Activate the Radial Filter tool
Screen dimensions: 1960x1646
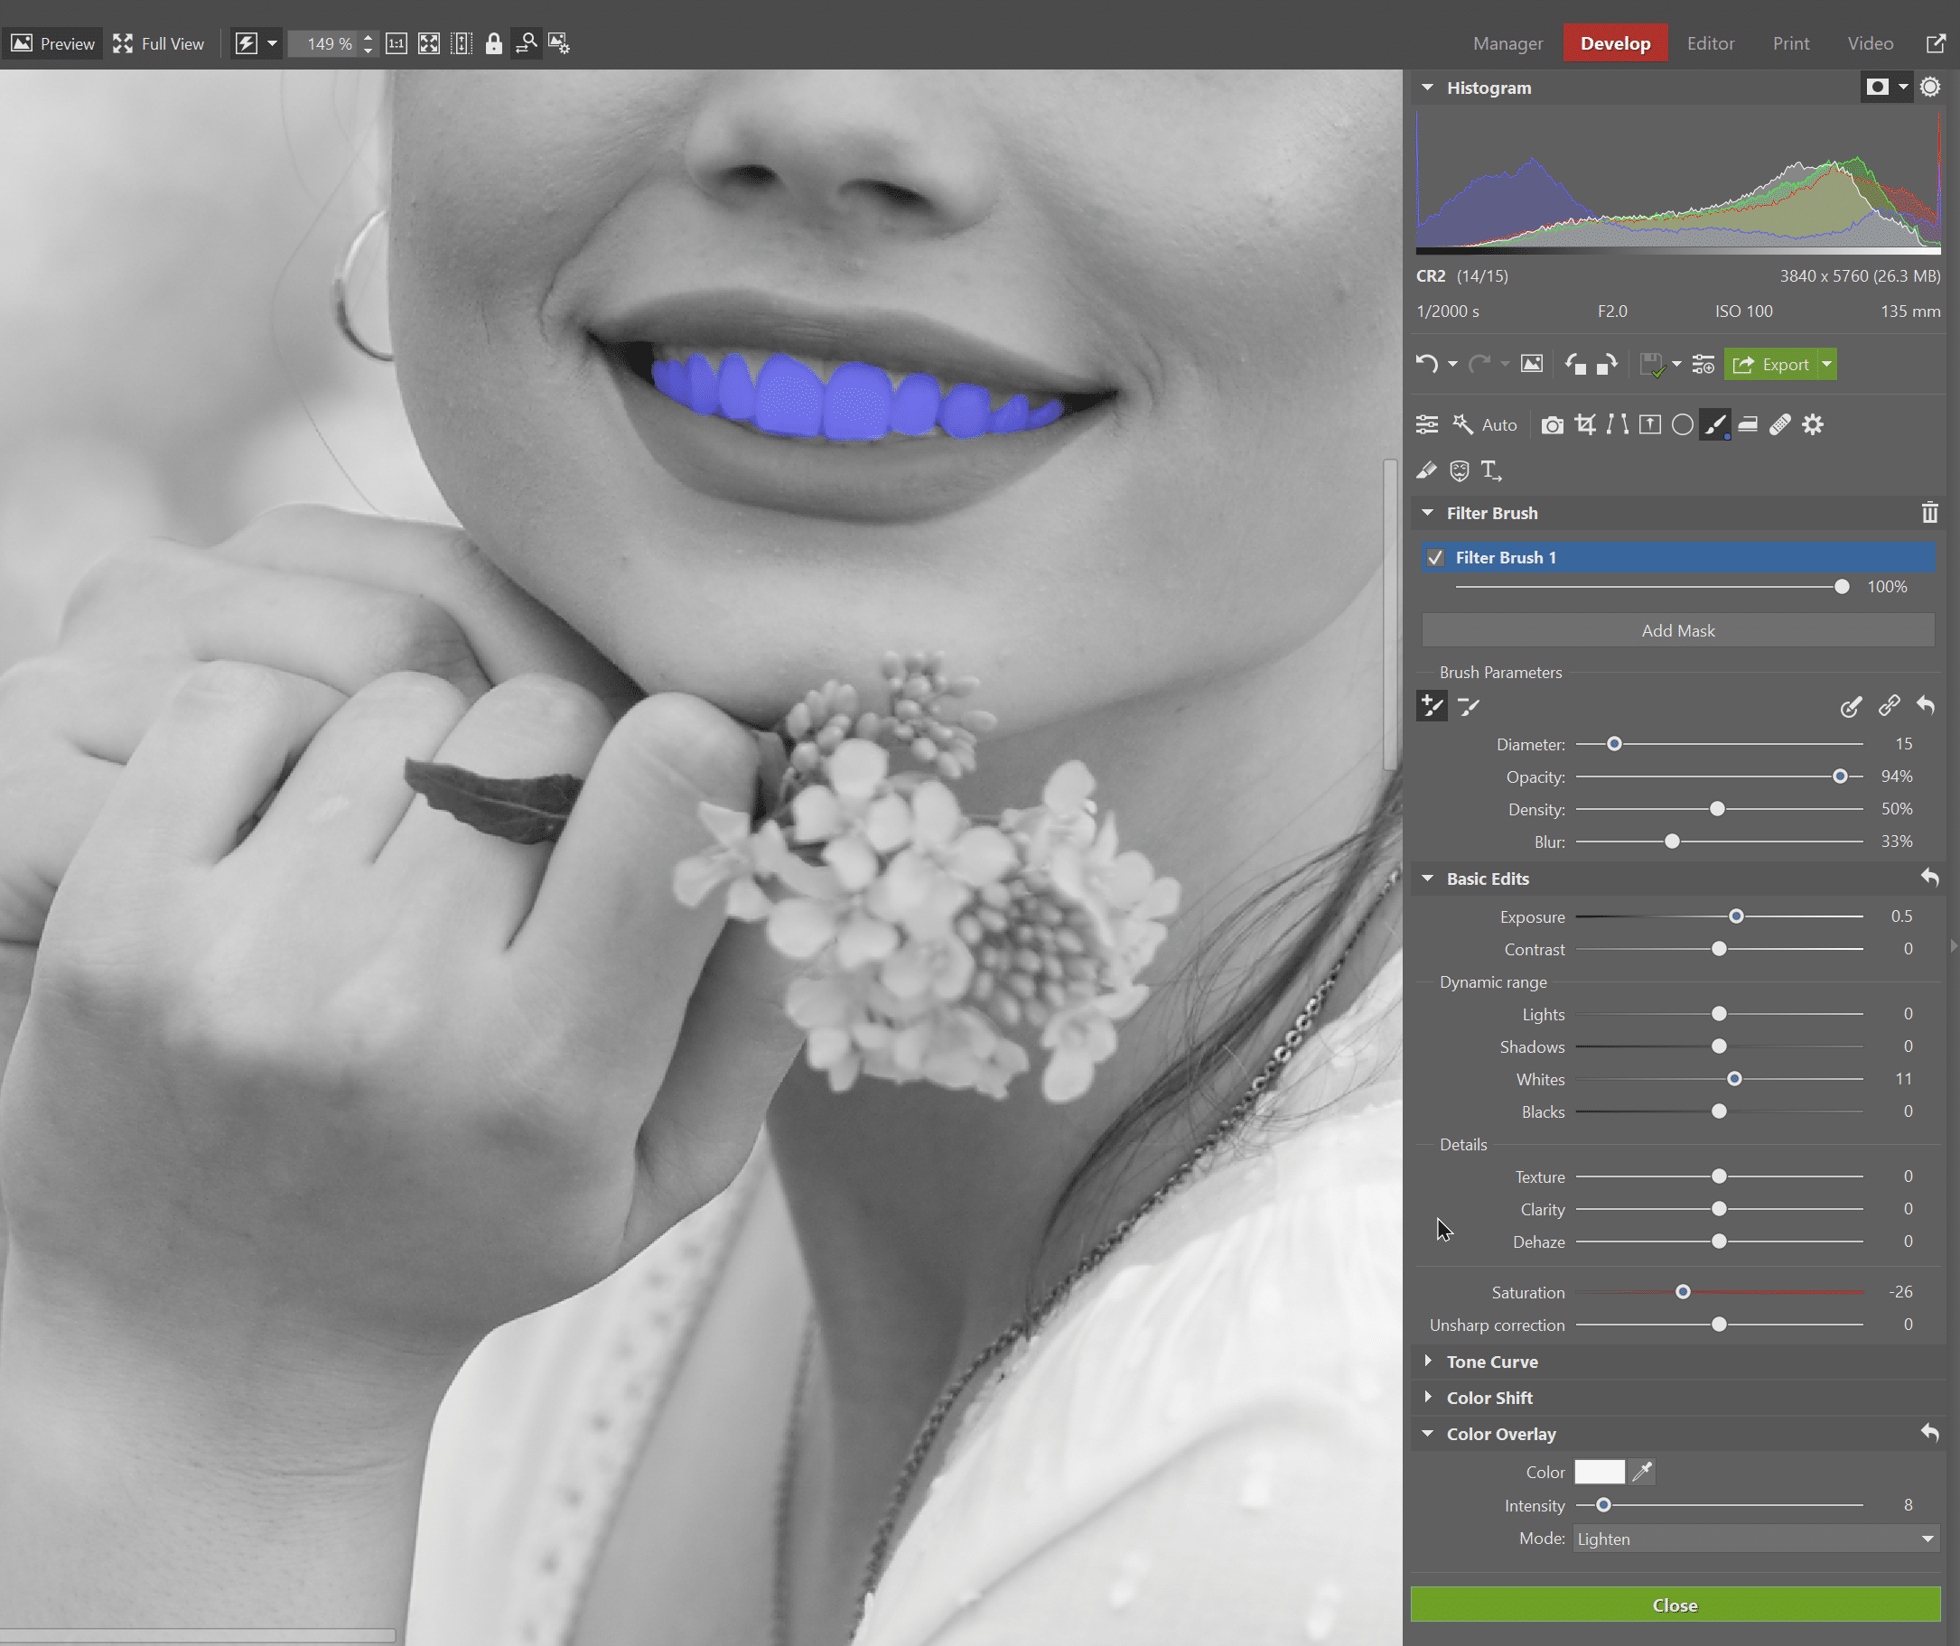pos(1683,424)
